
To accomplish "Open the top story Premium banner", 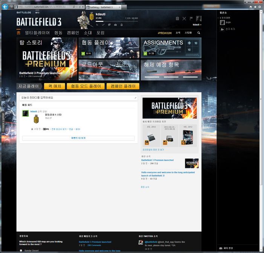I will (x=47, y=59).
